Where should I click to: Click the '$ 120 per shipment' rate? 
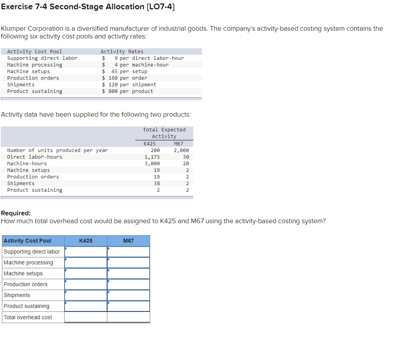tap(129, 85)
